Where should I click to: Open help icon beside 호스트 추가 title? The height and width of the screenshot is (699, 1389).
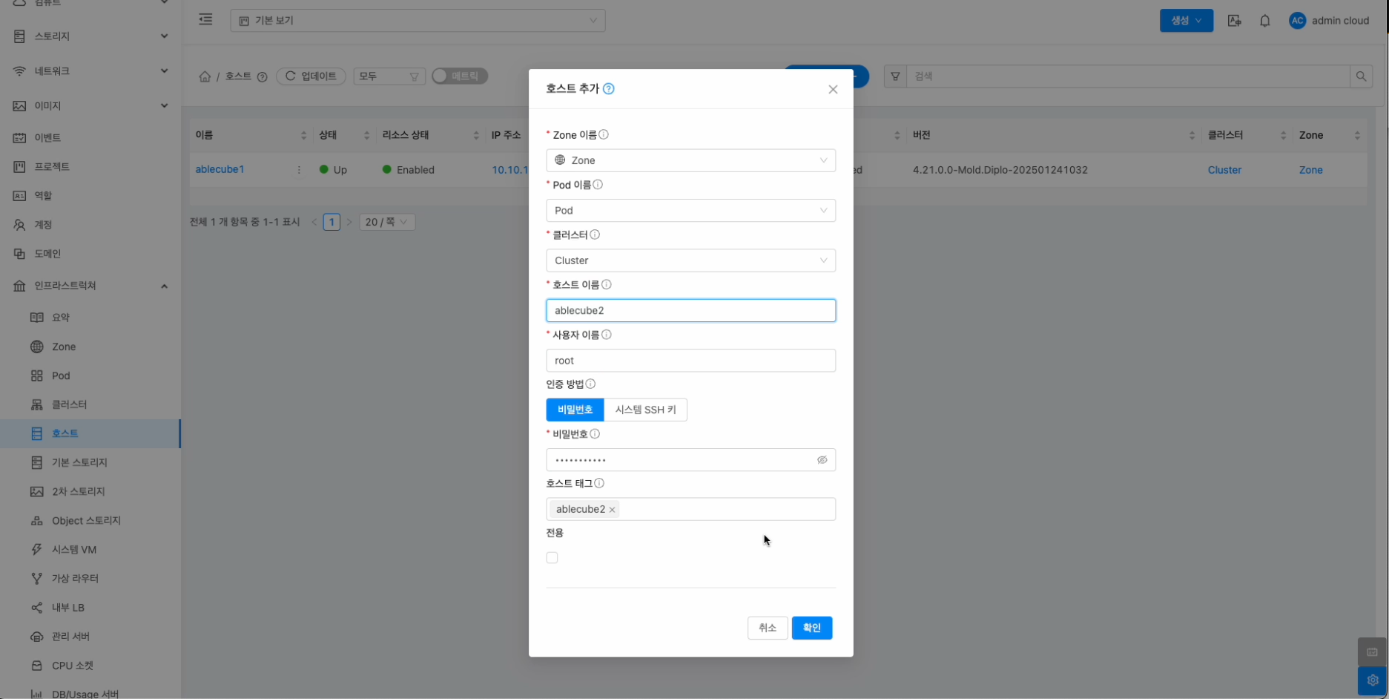coord(609,89)
